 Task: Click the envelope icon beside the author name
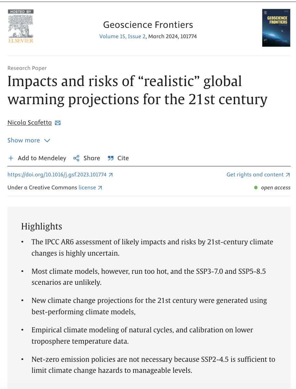pos(58,123)
